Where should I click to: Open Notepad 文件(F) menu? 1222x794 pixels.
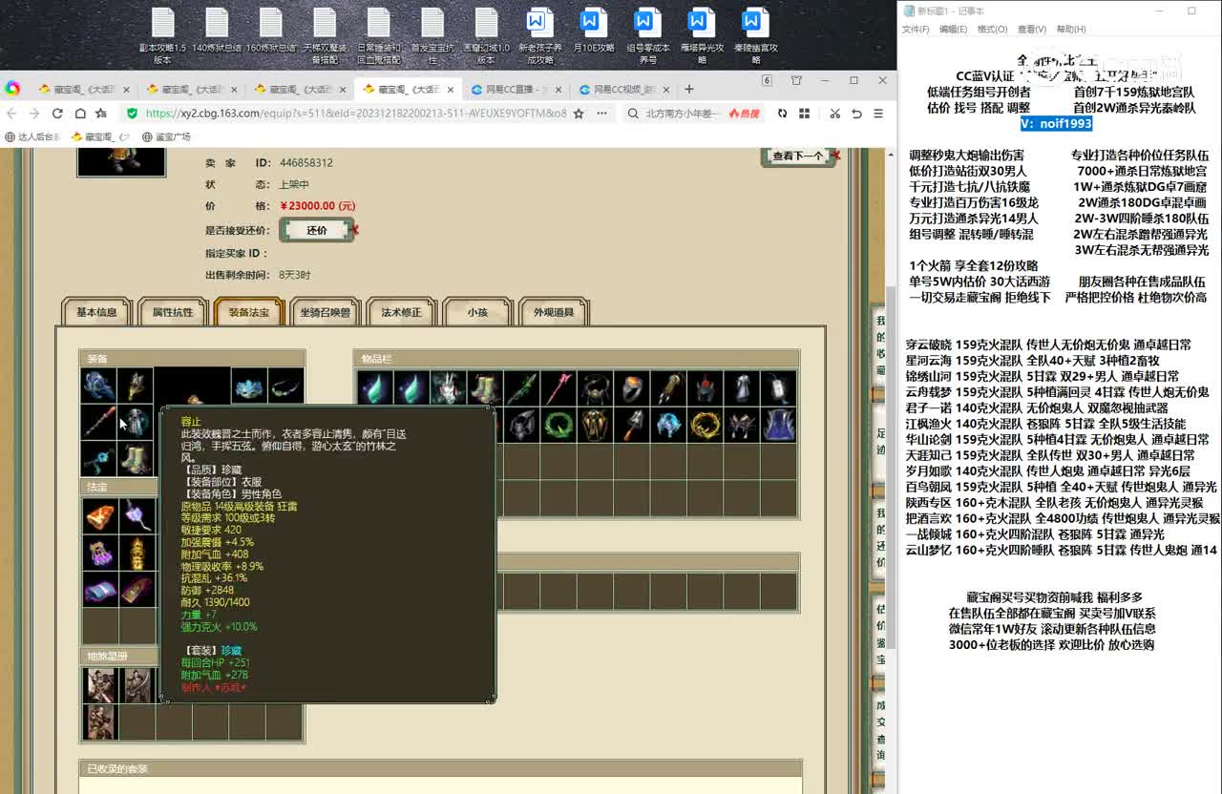pyautogui.click(x=916, y=30)
